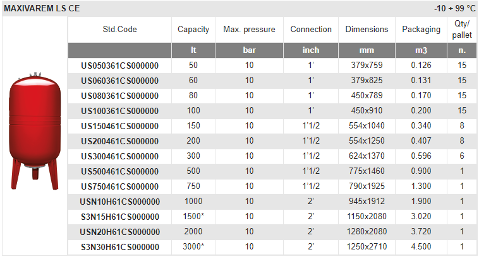Click the Dimensions column header
This screenshot has height=257, width=479.
pos(367,29)
